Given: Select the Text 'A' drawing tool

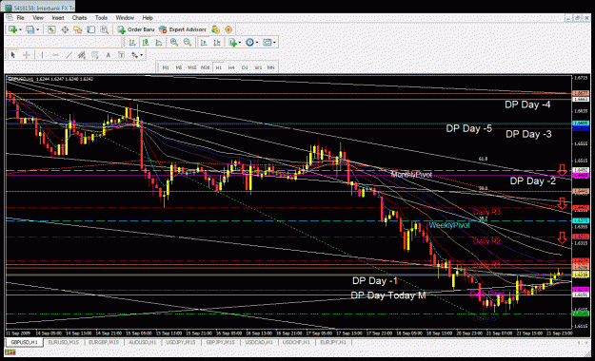Looking at the screenshot, I should (109, 55).
